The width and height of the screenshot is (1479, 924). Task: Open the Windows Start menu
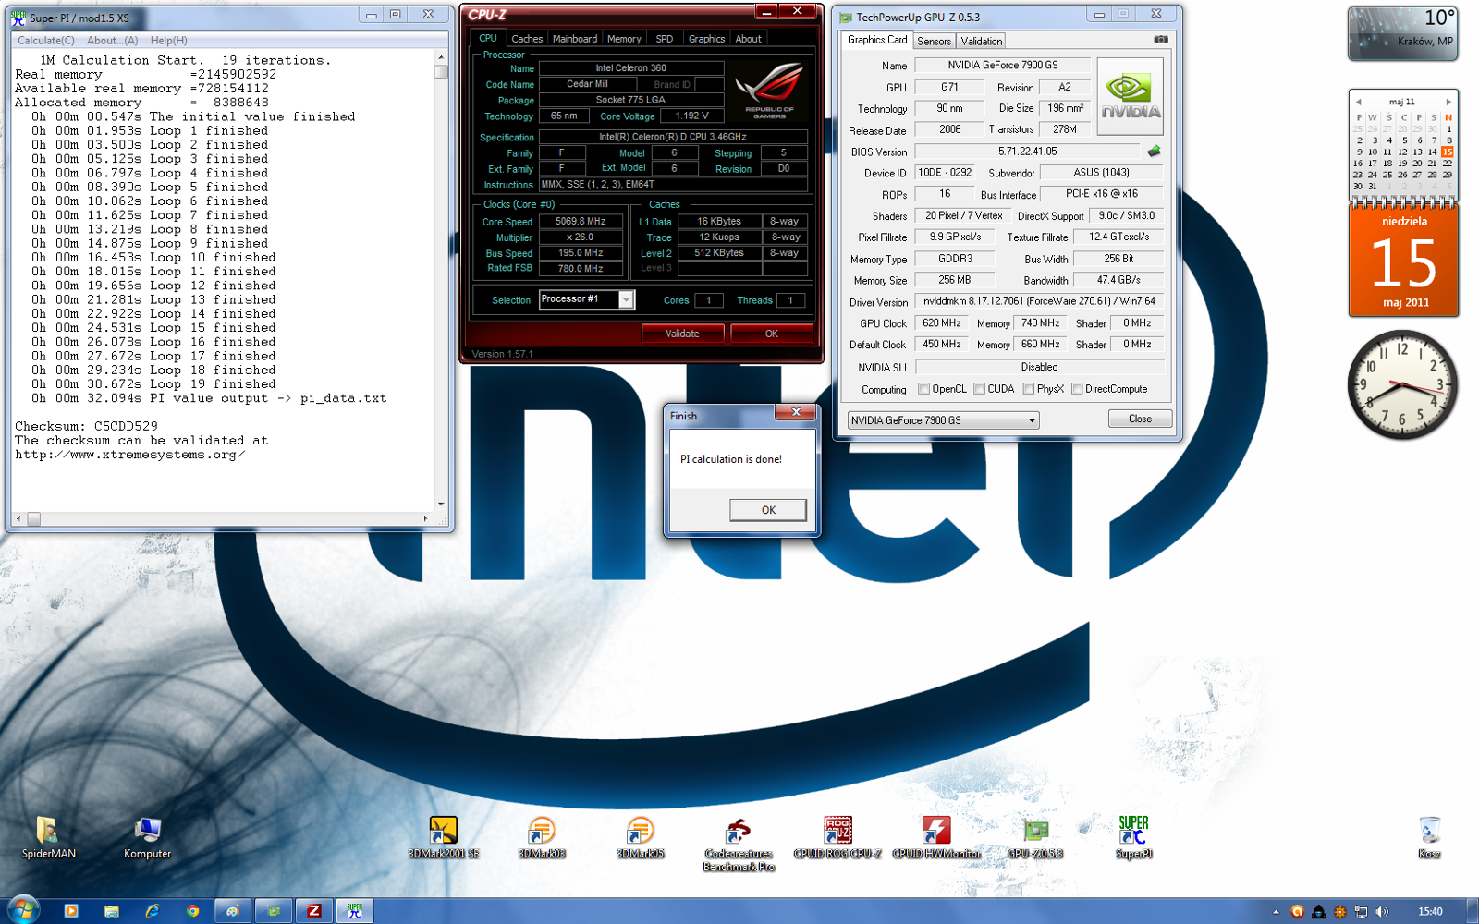pyautogui.click(x=22, y=910)
